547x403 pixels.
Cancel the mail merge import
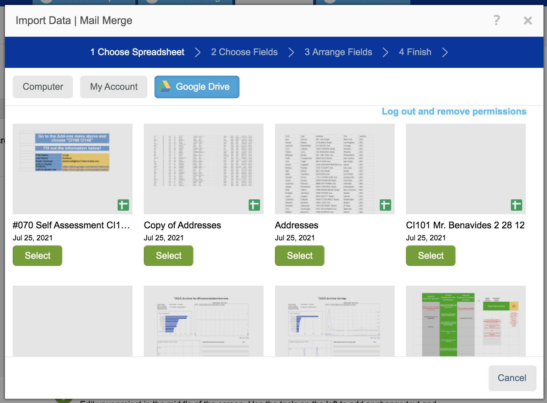click(512, 378)
